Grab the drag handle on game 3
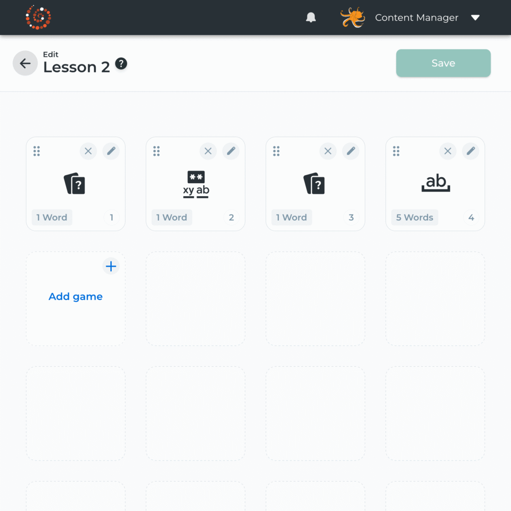Viewport: 511px width, 511px height. 276,151
